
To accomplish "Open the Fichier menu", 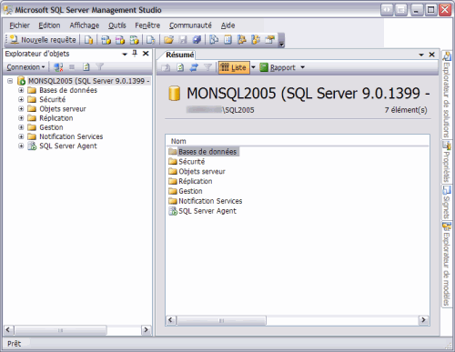I will point(19,25).
